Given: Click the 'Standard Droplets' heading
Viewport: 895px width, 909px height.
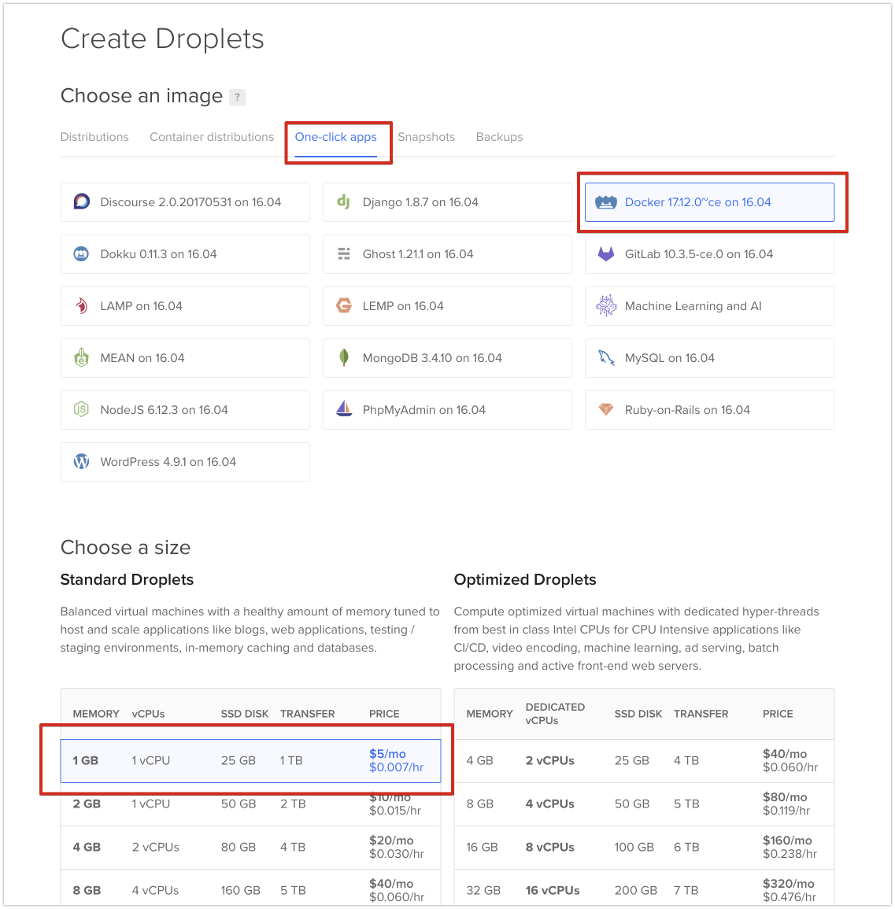Looking at the screenshot, I should (127, 580).
